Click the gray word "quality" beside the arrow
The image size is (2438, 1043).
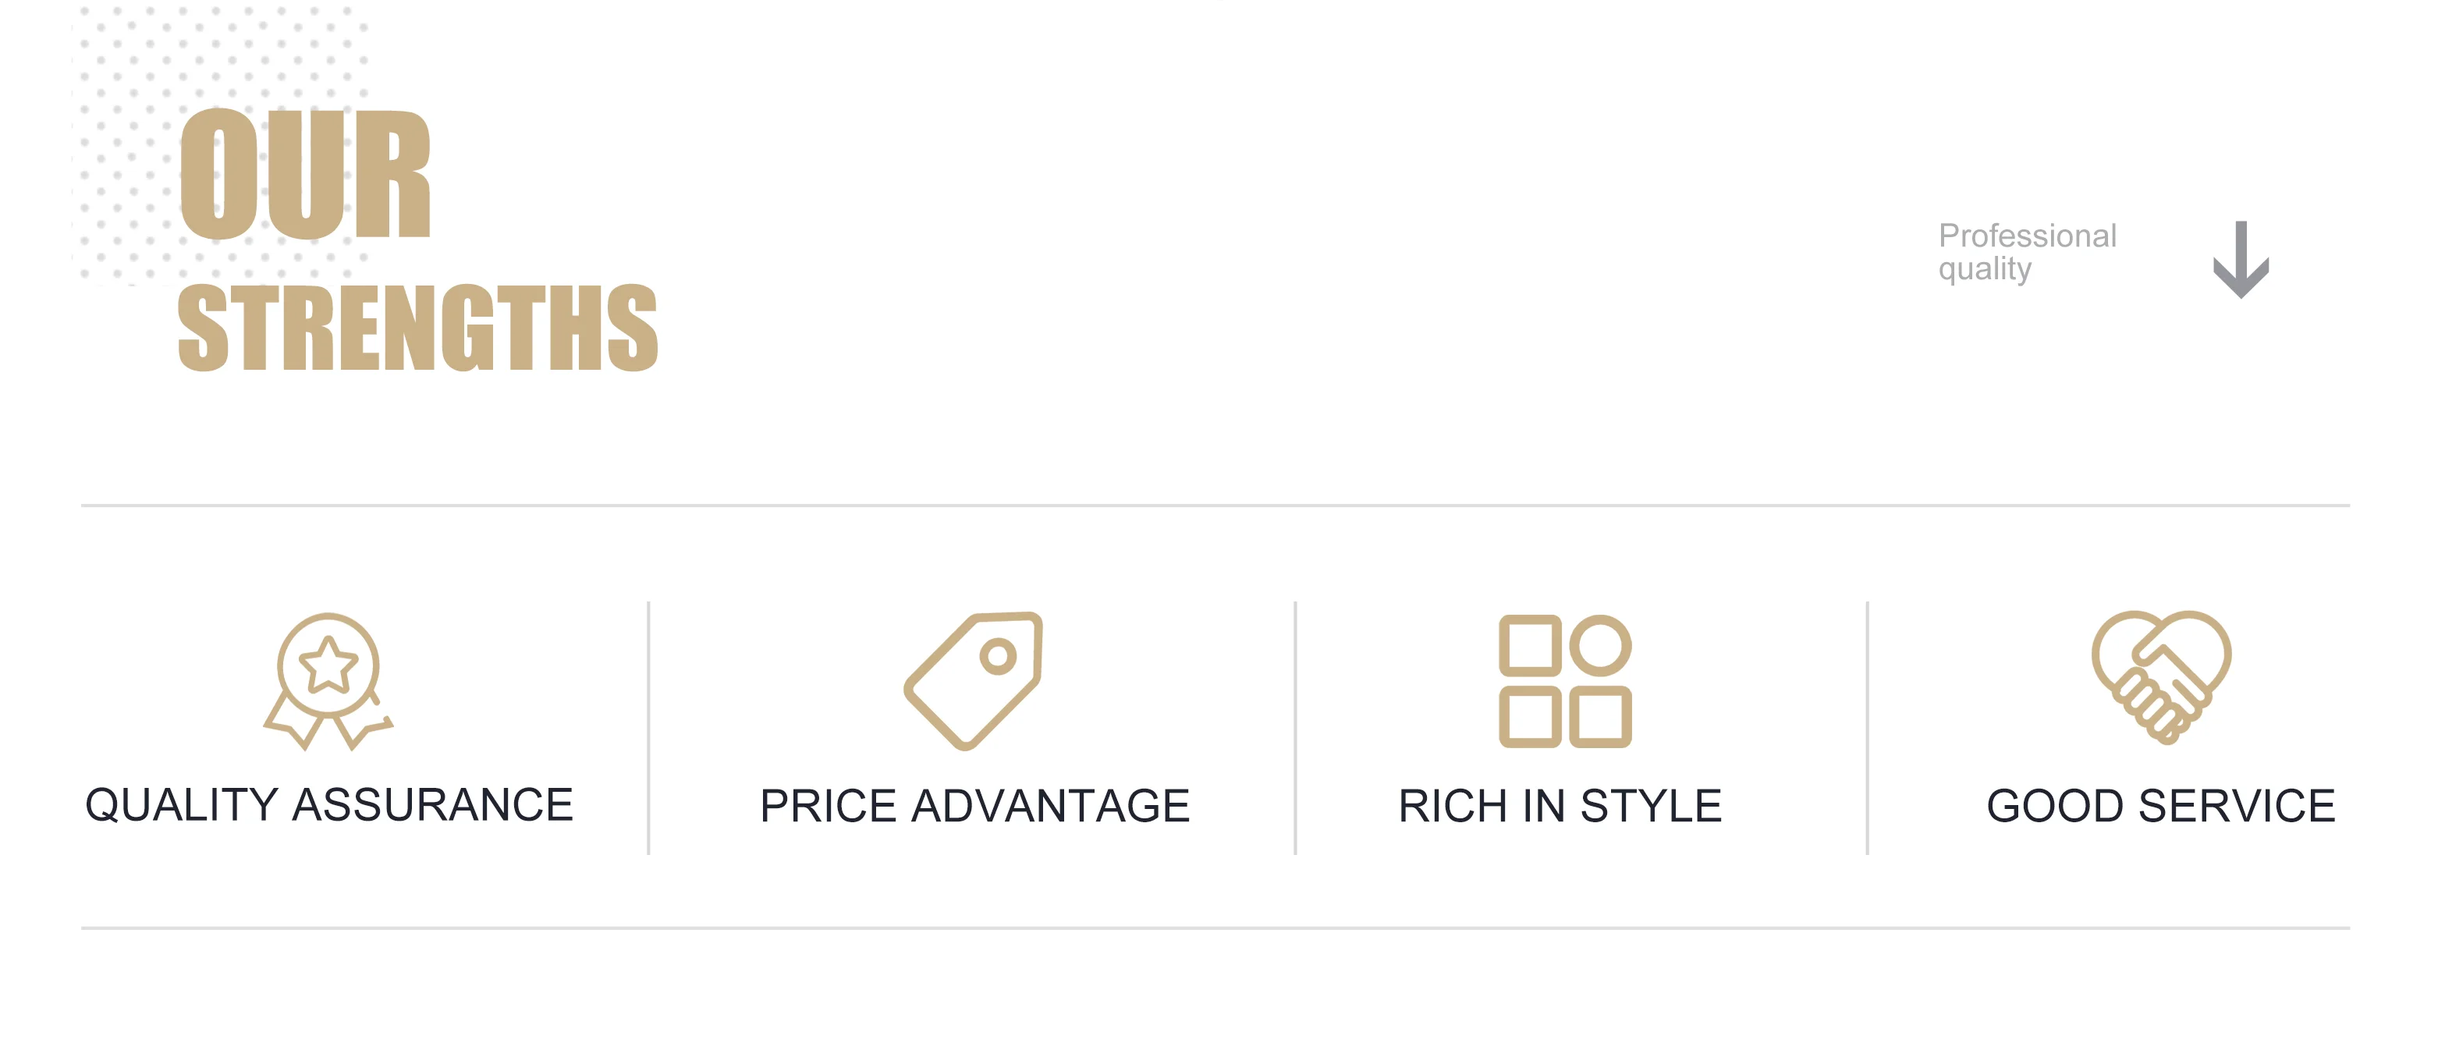[1984, 270]
